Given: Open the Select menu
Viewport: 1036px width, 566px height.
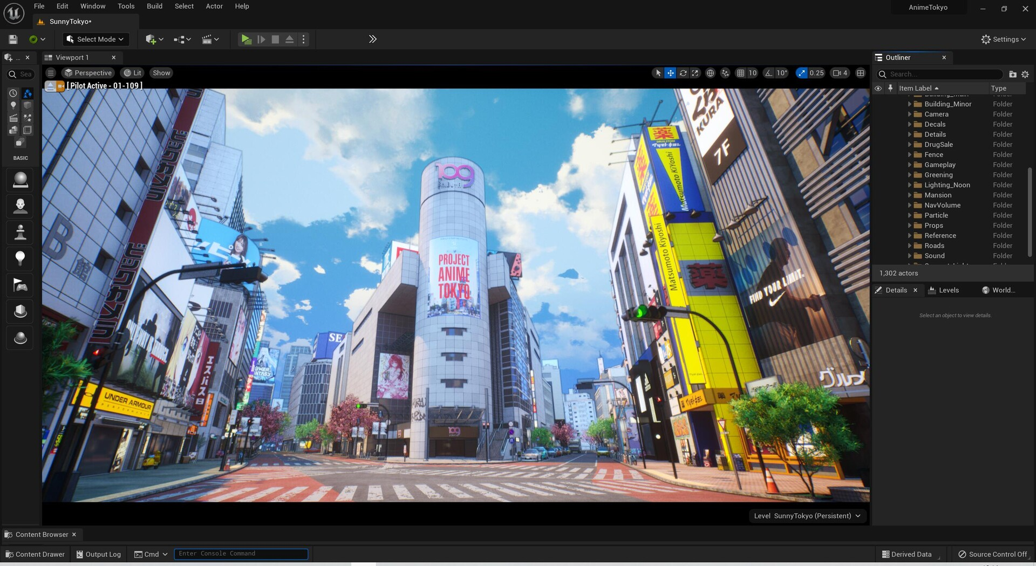Looking at the screenshot, I should pos(184,6).
